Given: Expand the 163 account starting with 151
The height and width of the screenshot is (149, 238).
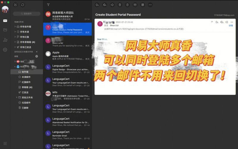Looking at the screenshot, I should pyautogui.click(x=15, y=62).
